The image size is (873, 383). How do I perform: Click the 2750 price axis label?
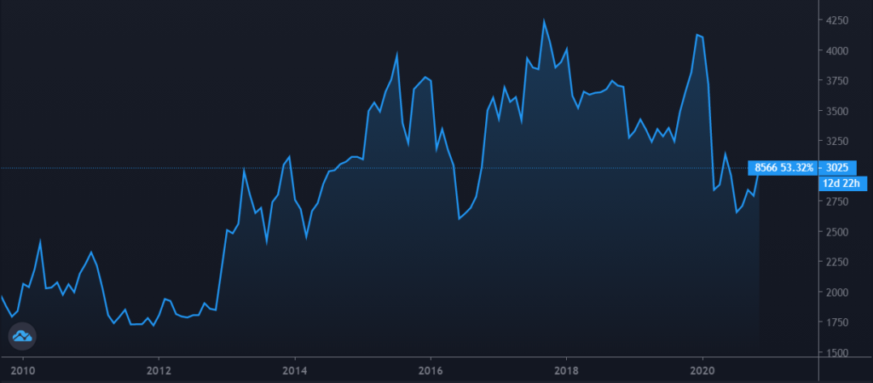click(x=838, y=201)
